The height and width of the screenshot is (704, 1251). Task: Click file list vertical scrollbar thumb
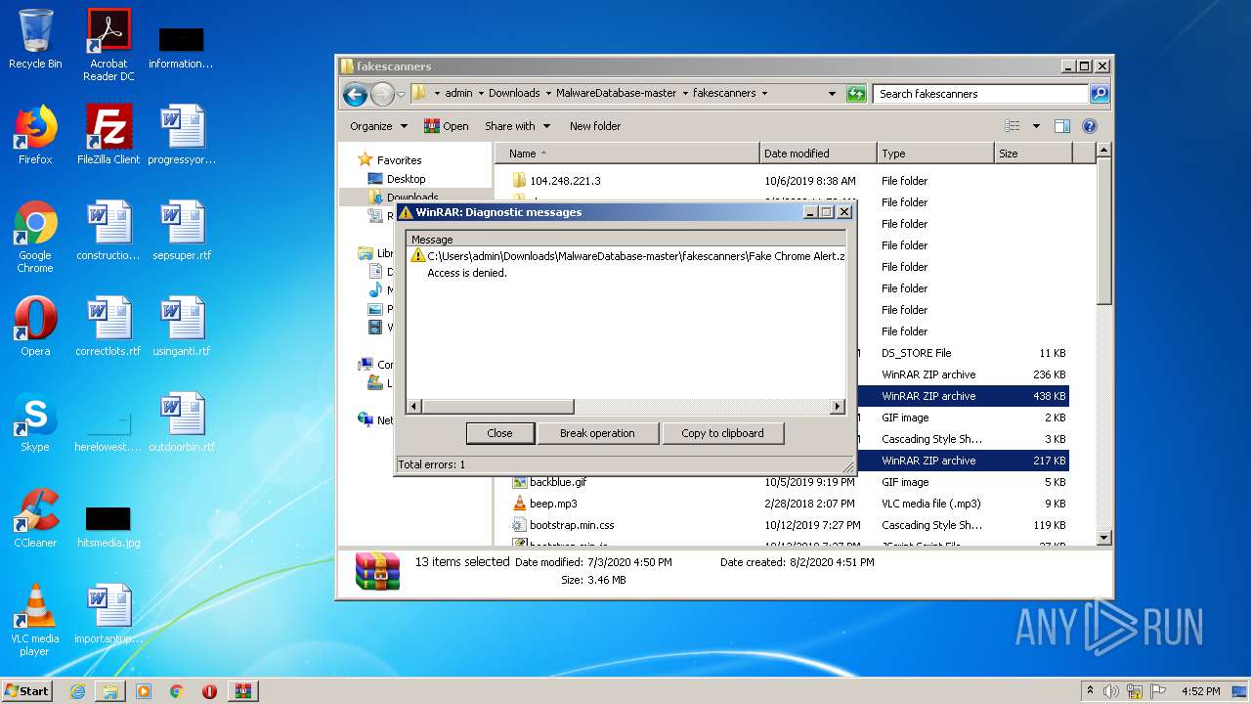(x=1103, y=232)
